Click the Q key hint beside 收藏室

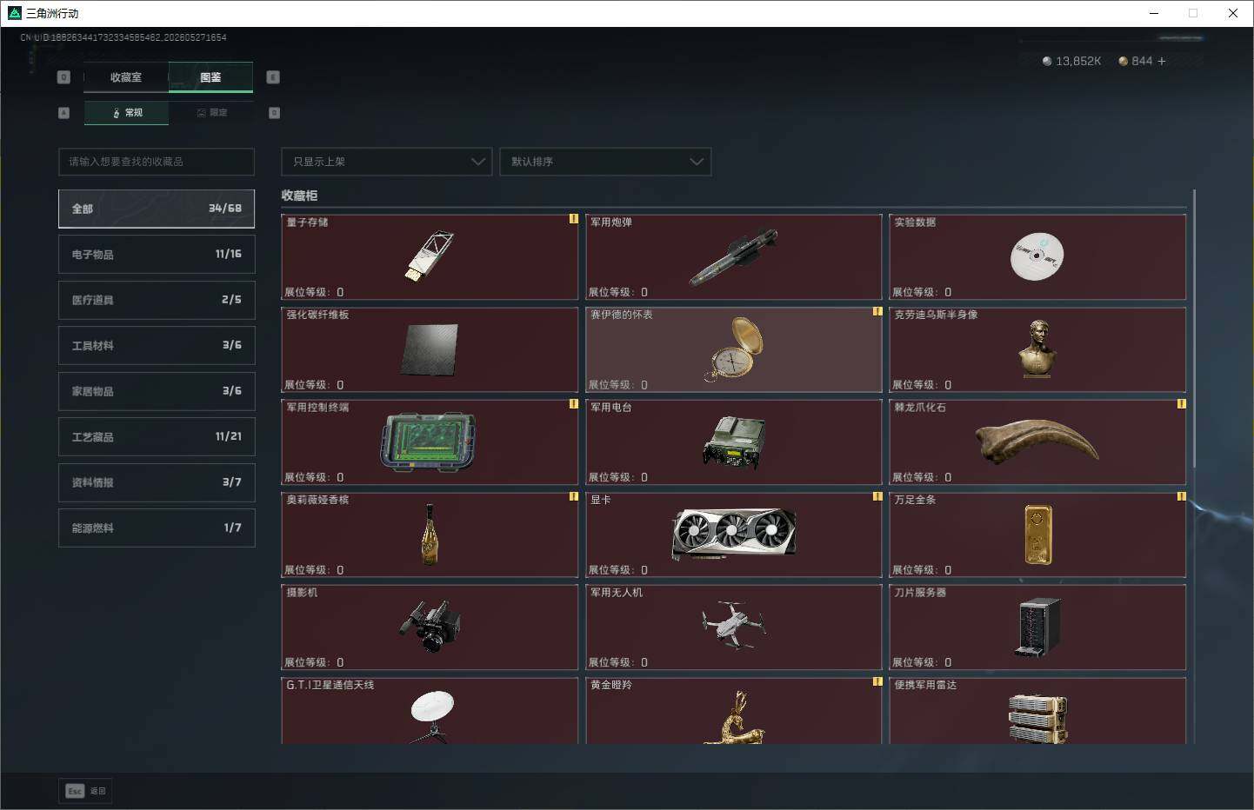(63, 77)
